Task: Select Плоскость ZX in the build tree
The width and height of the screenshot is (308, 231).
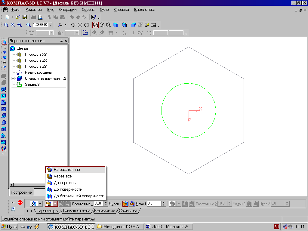Action: (x=35, y=60)
